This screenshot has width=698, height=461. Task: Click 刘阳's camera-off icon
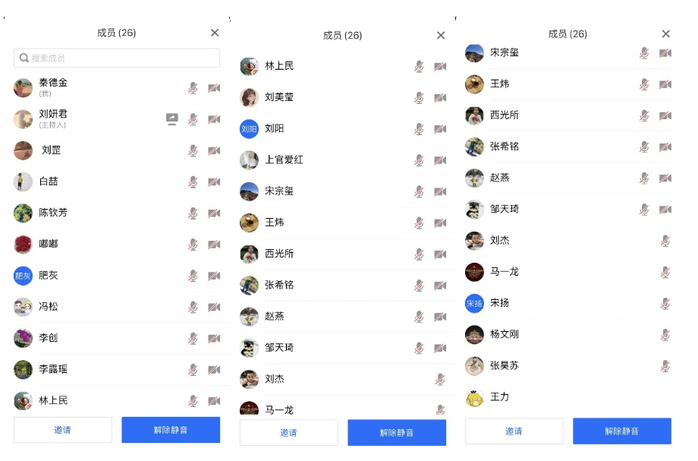(440, 129)
